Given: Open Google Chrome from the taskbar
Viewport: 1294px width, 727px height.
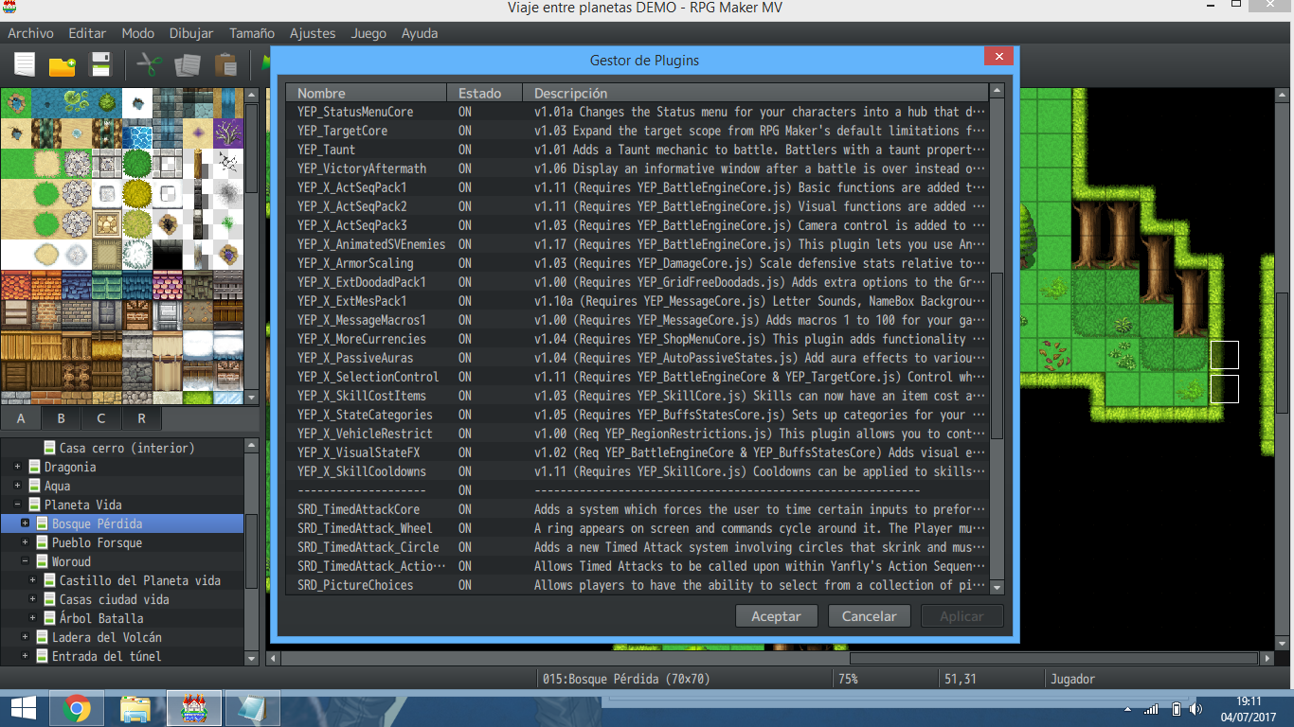Looking at the screenshot, I should click(77, 708).
